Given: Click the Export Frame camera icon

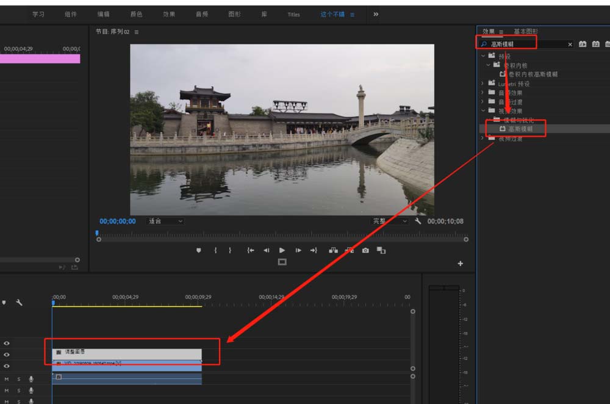Looking at the screenshot, I should pos(365,250).
